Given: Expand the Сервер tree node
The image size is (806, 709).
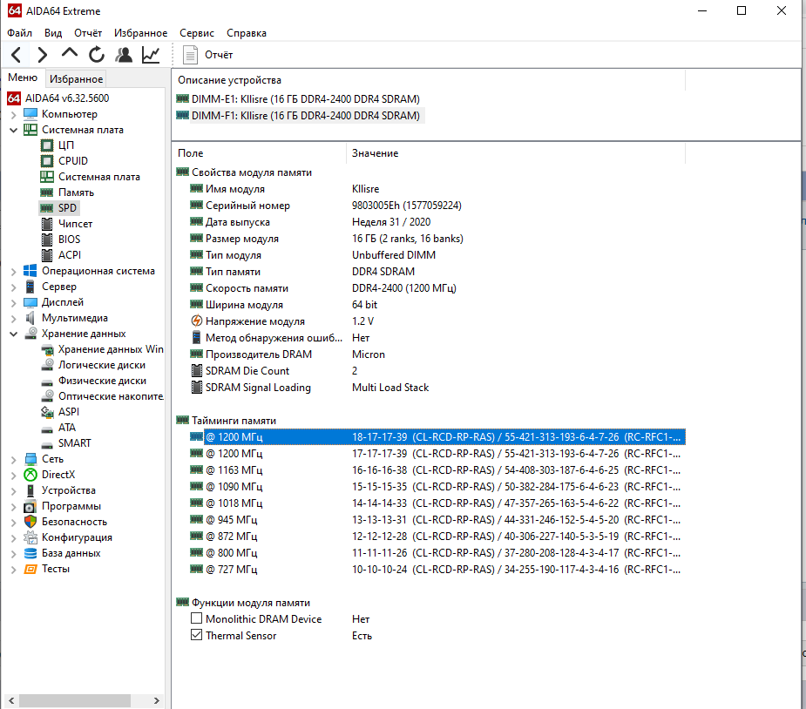Looking at the screenshot, I should tap(13, 287).
